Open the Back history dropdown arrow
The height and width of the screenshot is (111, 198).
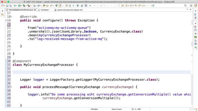(145, 6)
